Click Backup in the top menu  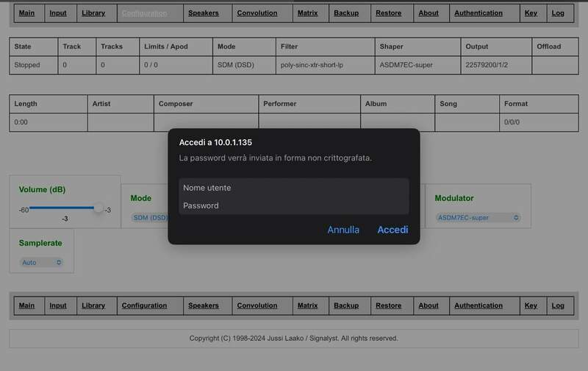pos(346,13)
